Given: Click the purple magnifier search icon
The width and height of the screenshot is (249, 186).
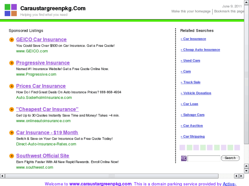Looking at the screenshot, I should [x=184, y=158].
